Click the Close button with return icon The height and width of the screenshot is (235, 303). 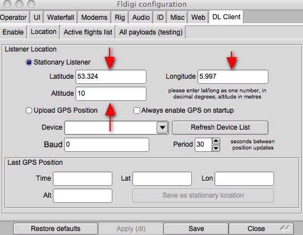pyautogui.click(x=261, y=229)
